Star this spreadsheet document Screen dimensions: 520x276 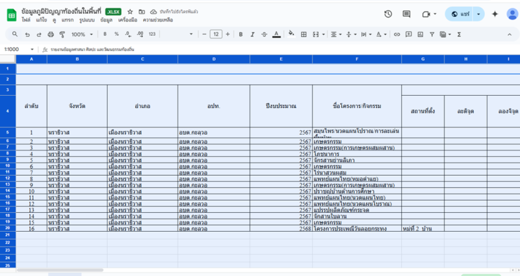pyautogui.click(x=130, y=12)
